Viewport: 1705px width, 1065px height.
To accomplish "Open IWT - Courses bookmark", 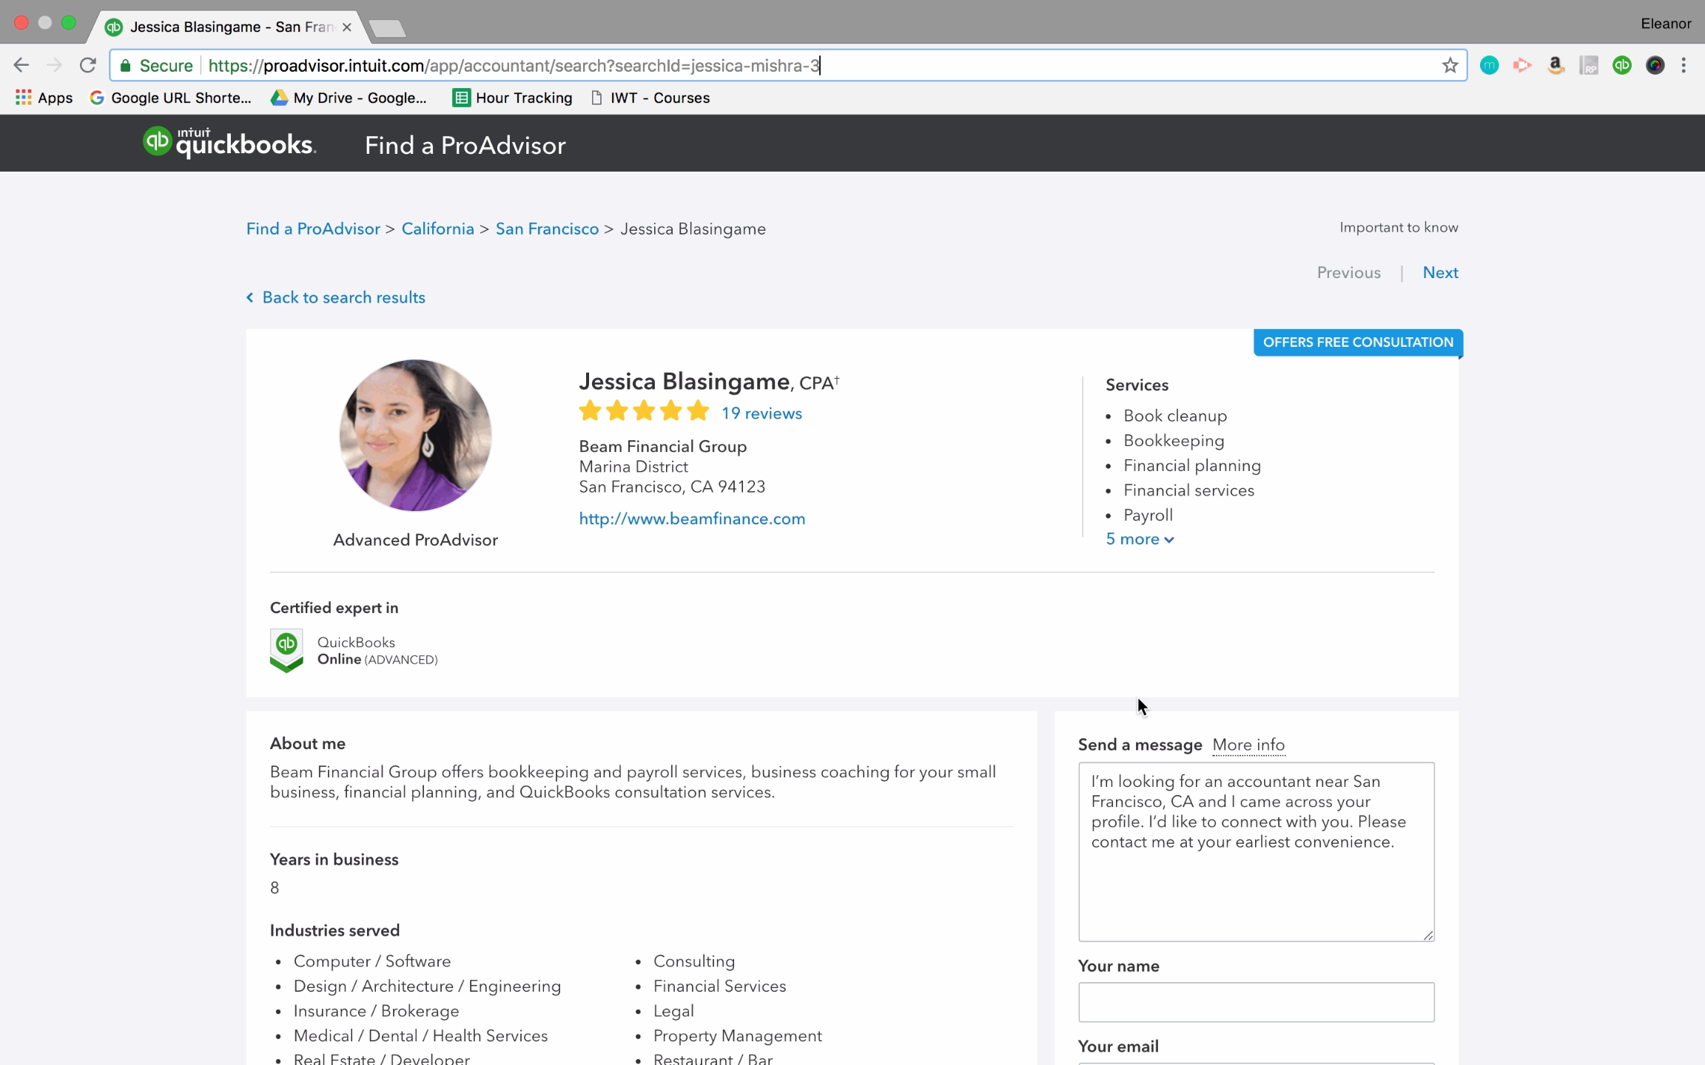I will point(650,98).
